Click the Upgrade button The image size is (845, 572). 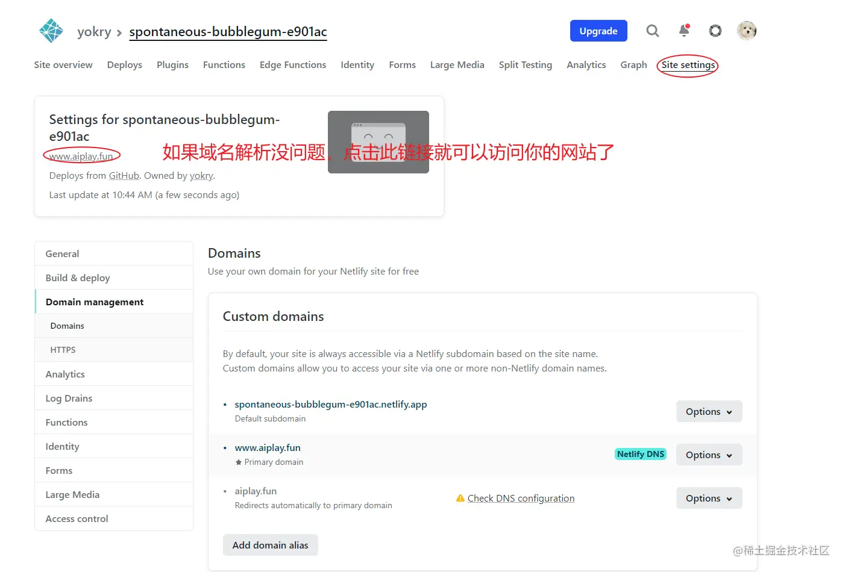click(598, 30)
